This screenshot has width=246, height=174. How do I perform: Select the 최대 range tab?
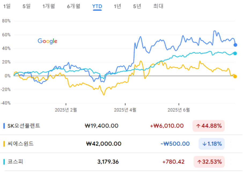(x=158, y=6)
